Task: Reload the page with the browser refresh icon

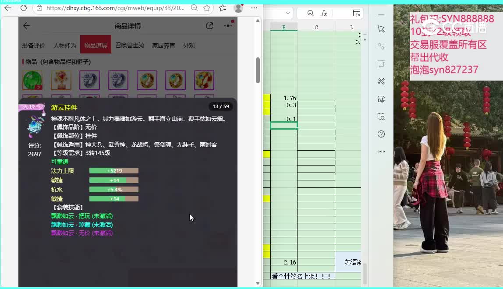Action: (x=24, y=8)
